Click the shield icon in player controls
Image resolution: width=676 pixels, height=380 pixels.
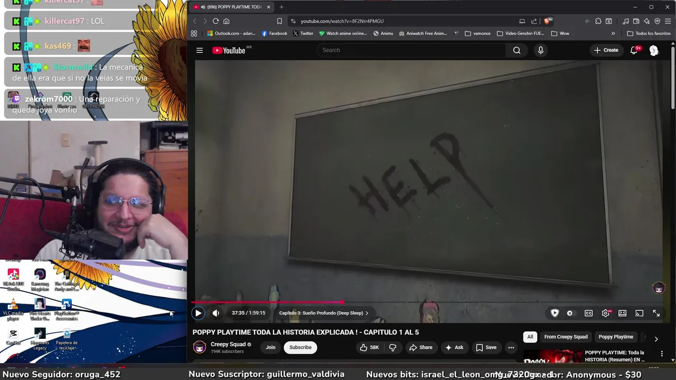point(555,313)
